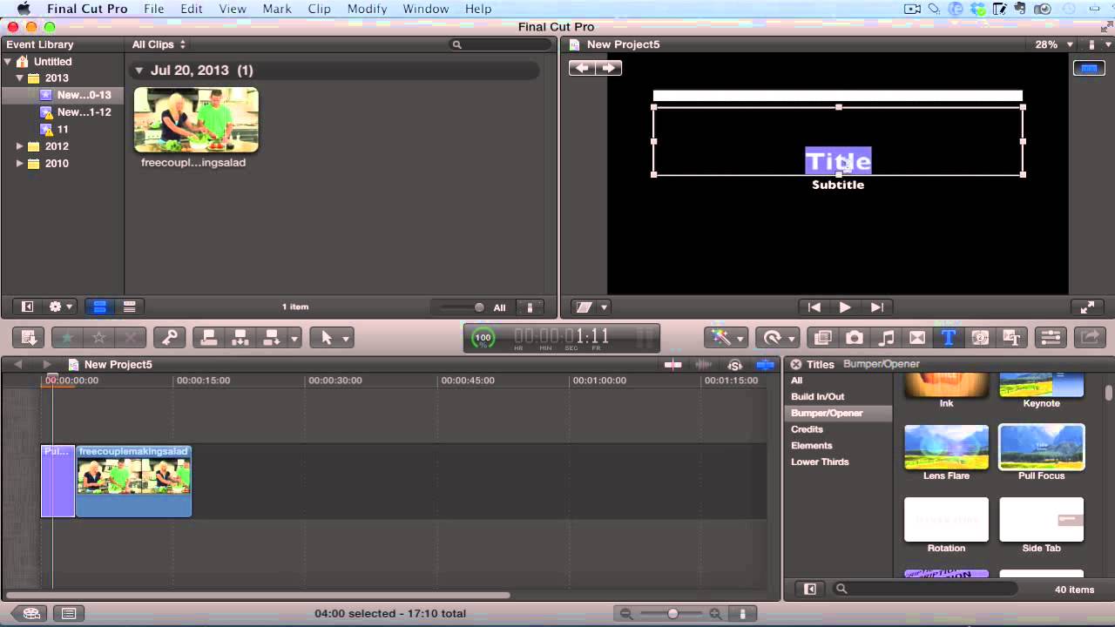Select the Credits titles category

tap(807, 429)
